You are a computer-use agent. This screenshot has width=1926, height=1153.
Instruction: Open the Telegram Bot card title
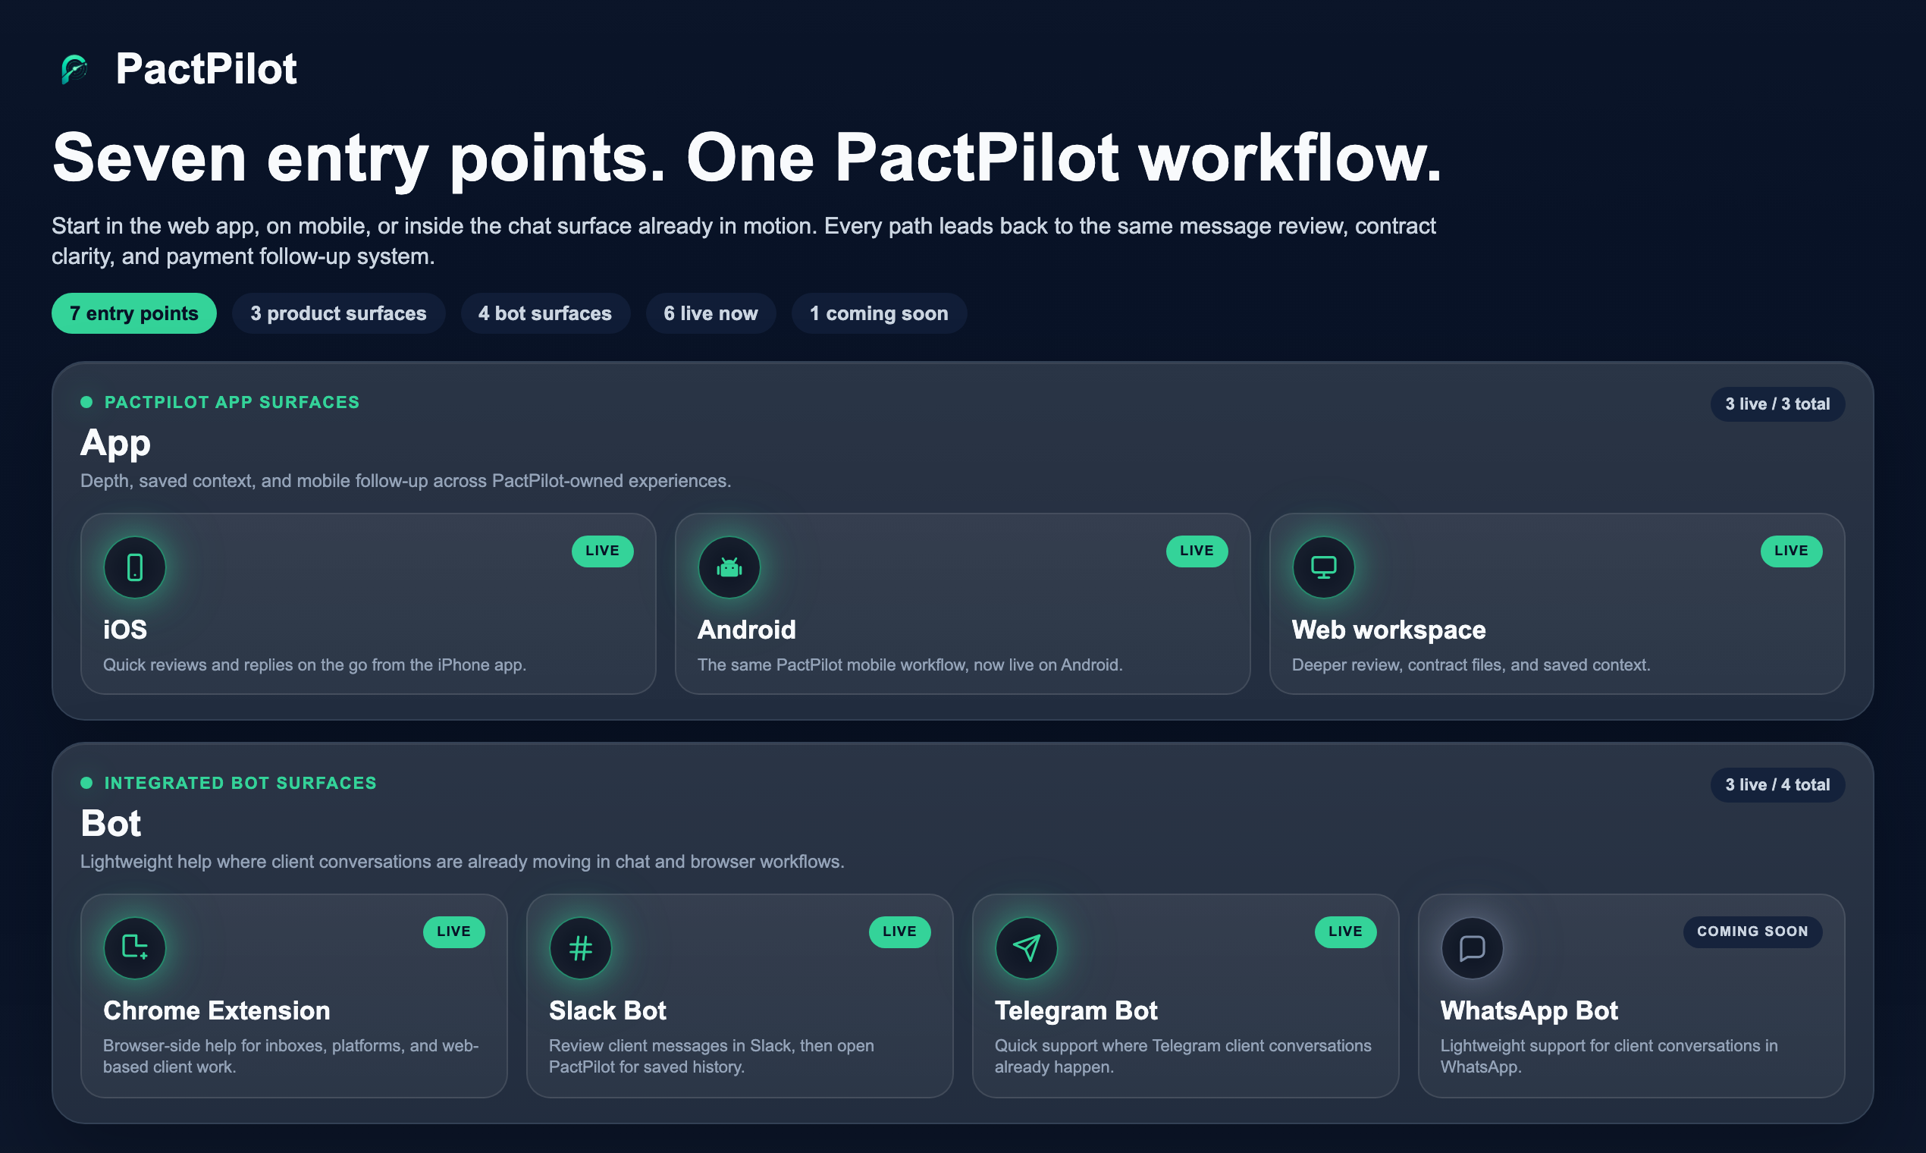click(x=1076, y=1010)
